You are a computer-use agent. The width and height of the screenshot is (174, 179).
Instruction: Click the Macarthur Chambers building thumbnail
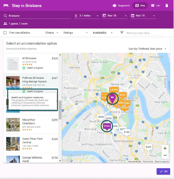13,125
